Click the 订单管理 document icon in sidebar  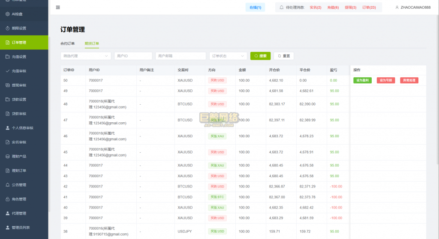tap(8, 42)
